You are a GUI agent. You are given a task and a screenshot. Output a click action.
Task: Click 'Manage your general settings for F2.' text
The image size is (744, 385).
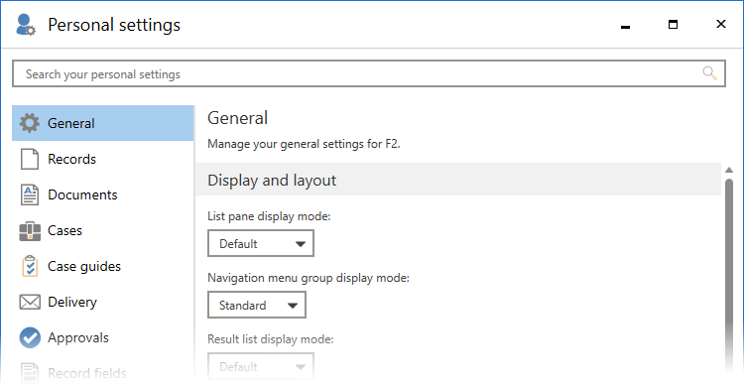coord(304,143)
